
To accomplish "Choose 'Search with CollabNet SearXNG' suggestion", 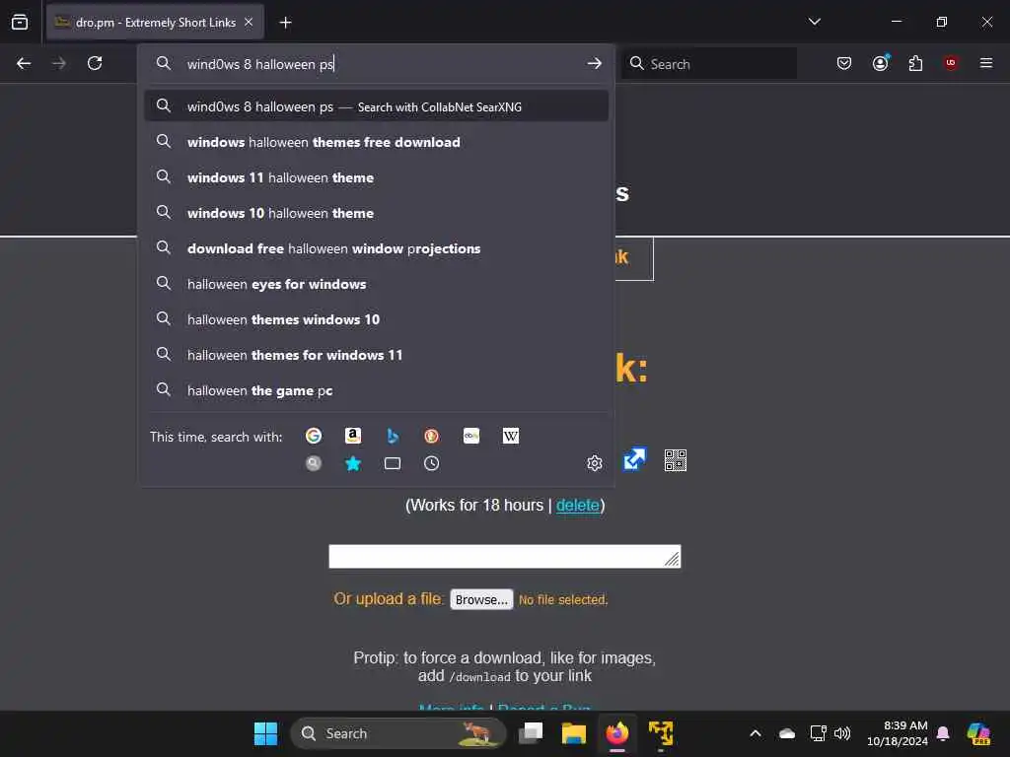I will click(376, 106).
